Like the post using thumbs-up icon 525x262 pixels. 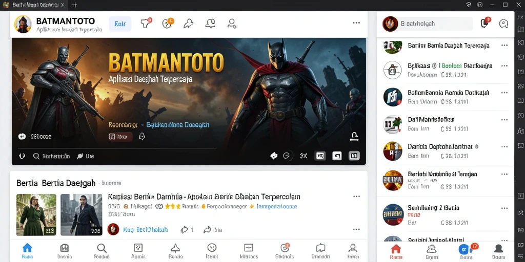coord(185,230)
